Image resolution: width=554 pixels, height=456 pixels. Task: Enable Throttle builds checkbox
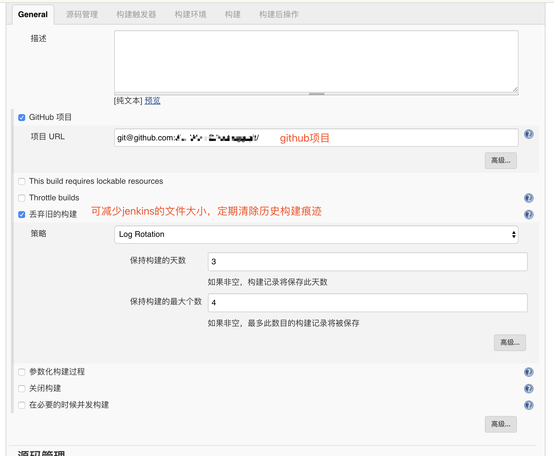click(22, 198)
